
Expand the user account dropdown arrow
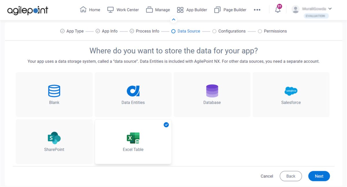330,9
